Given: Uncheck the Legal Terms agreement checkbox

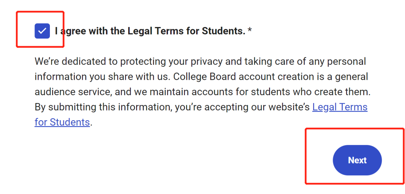Looking at the screenshot, I should 42,31.
